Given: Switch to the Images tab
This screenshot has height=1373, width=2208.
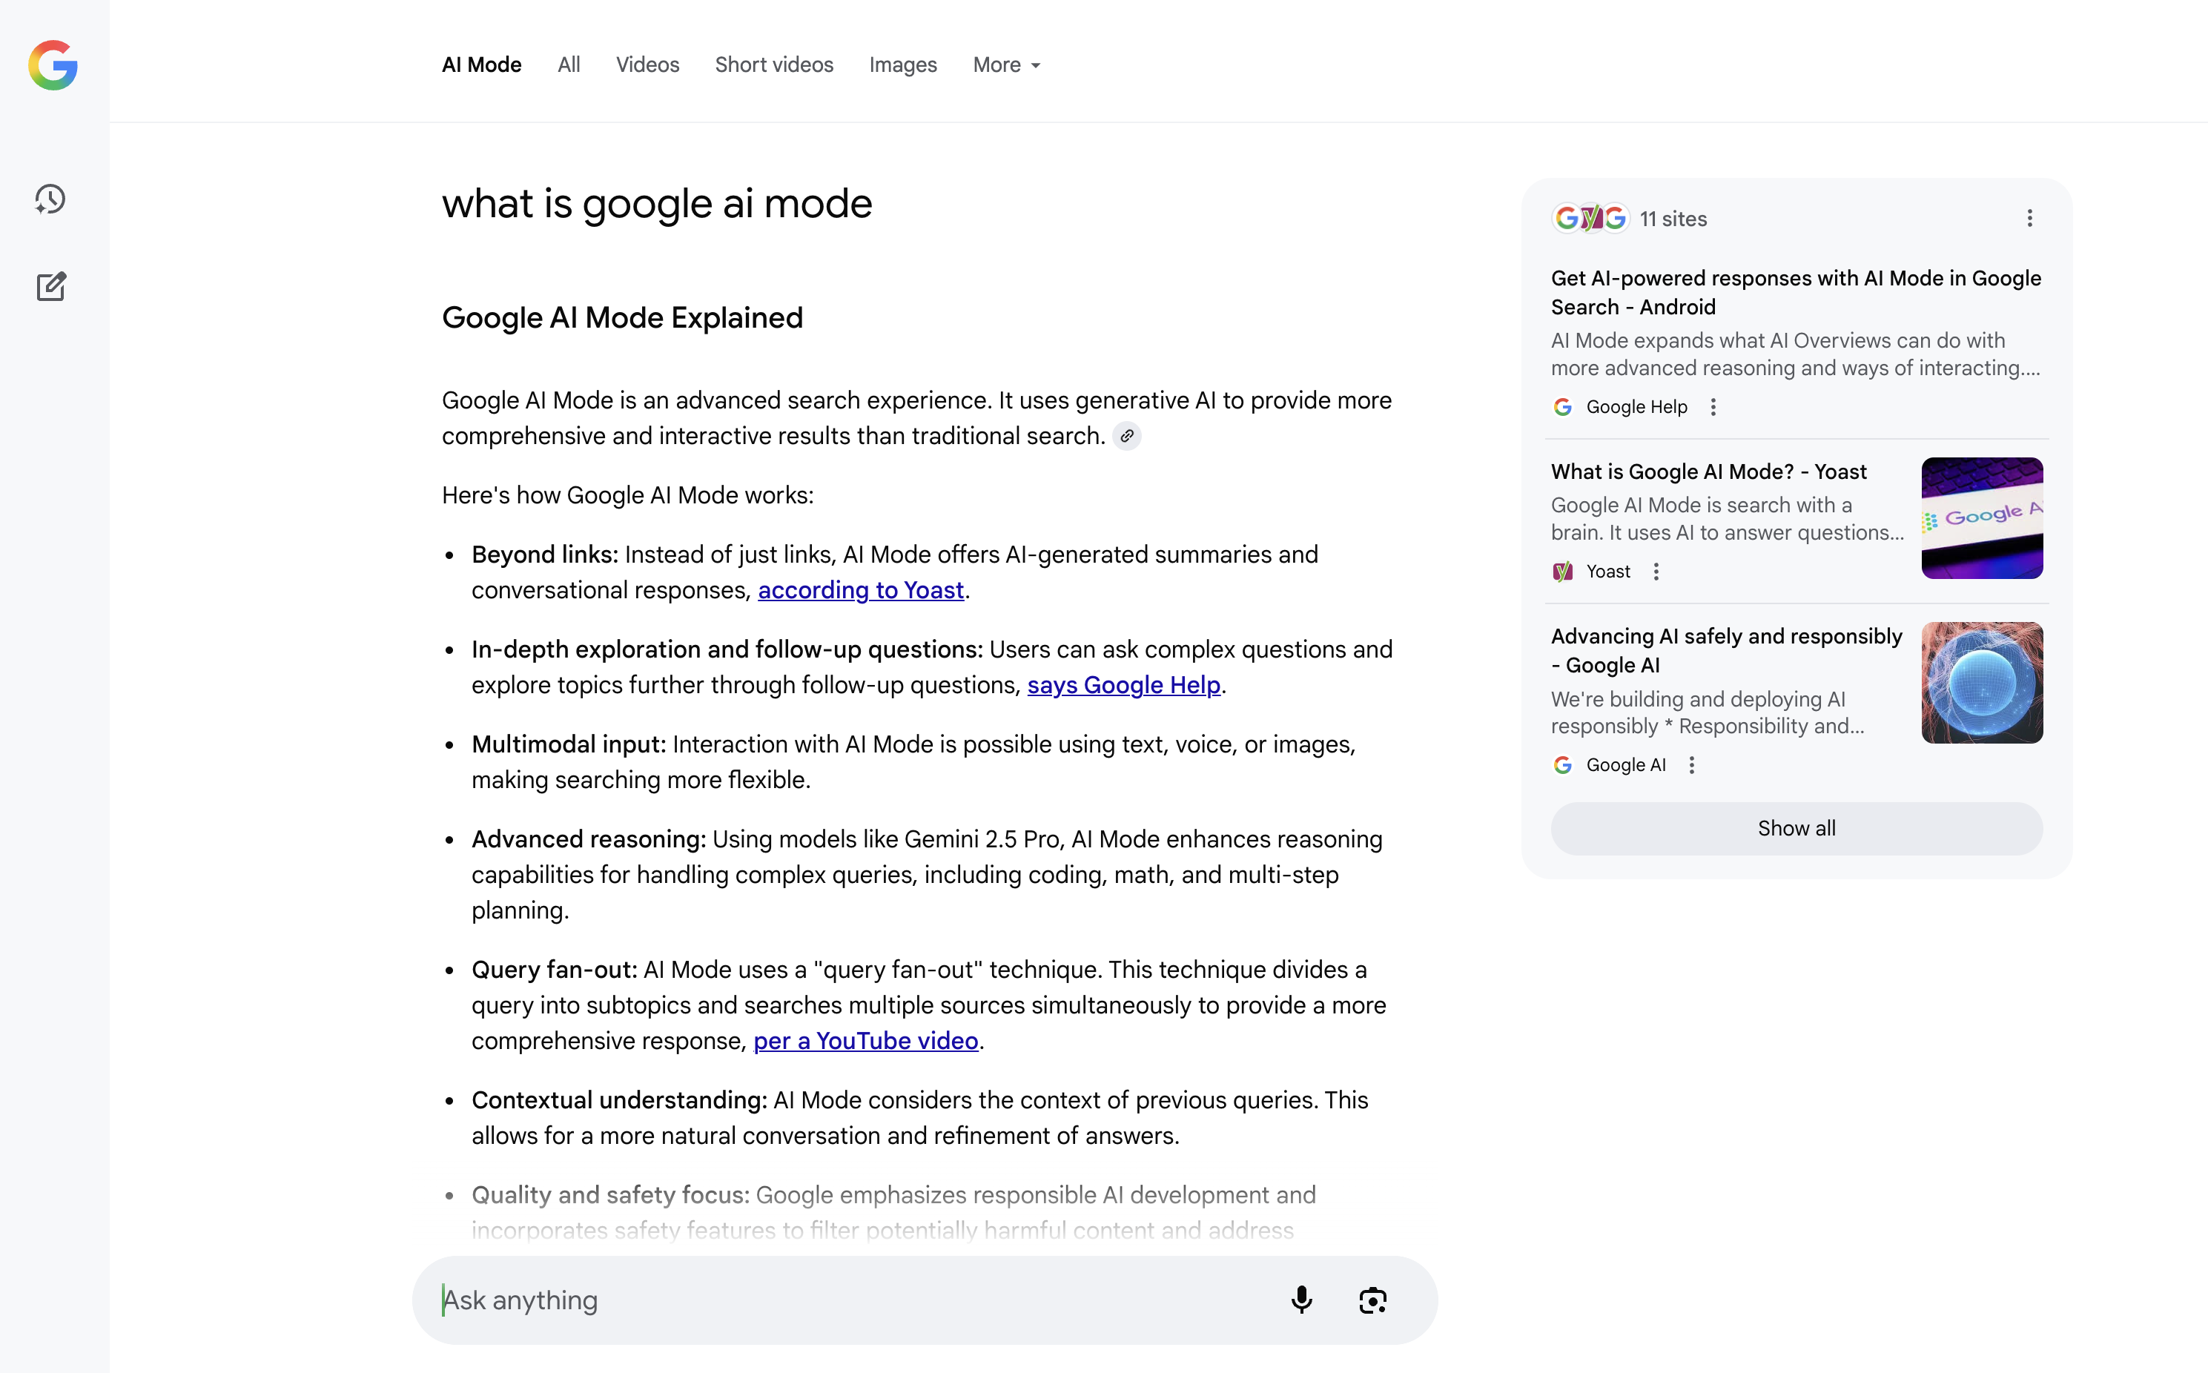Looking at the screenshot, I should [x=902, y=64].
